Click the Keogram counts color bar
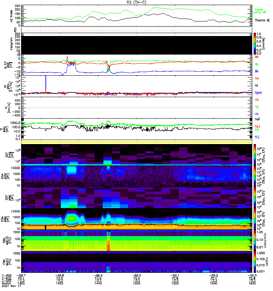The height and width of the screenshot is (291, 273). tap(255, 44)
